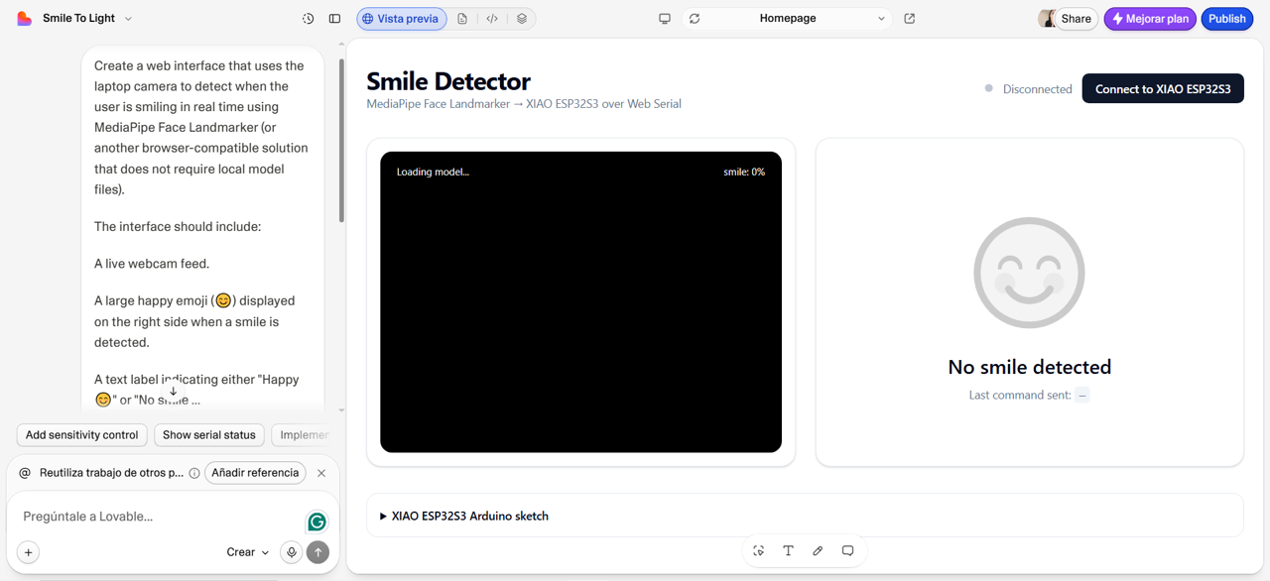Viewport: 1270px width, 581px height.
Task: Click Connect to XIAO ESP32S3 button
Action: [x=1163, y=88]
